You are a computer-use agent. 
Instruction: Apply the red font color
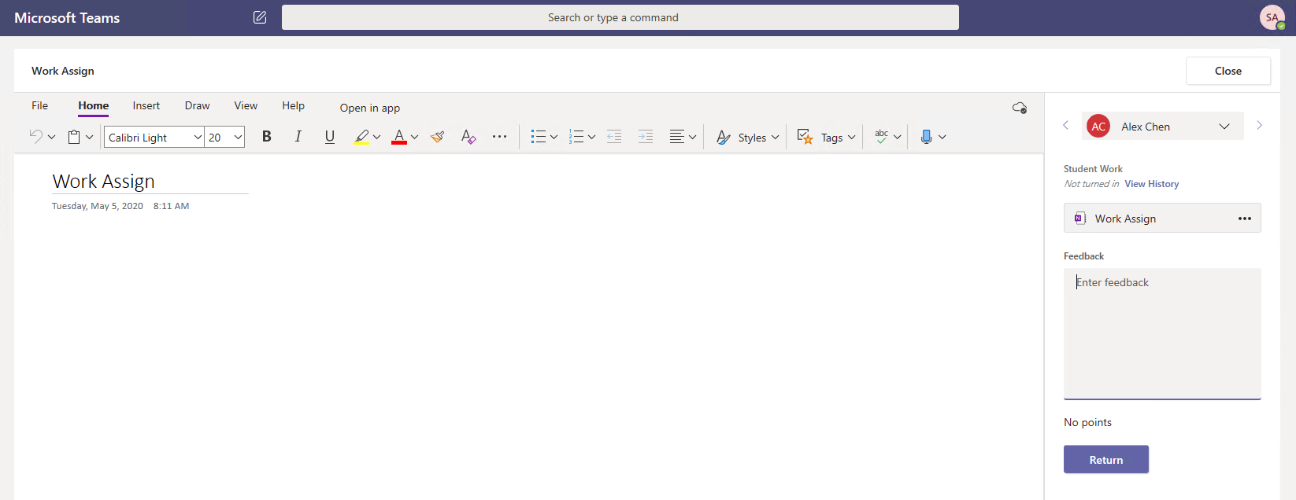pyautogui.click(x=399, y=137)
